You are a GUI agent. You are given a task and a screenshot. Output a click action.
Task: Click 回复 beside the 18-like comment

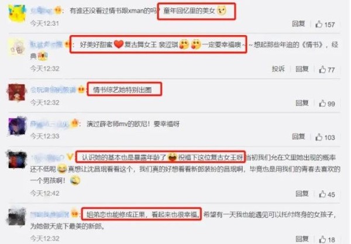(x=302, y=239)
